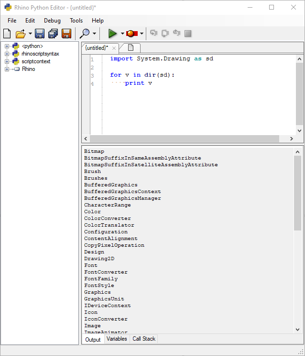Place cursor on line 1 import statement
The height and width of the screenshot is (356, 305).
click(x=162, y=59)
